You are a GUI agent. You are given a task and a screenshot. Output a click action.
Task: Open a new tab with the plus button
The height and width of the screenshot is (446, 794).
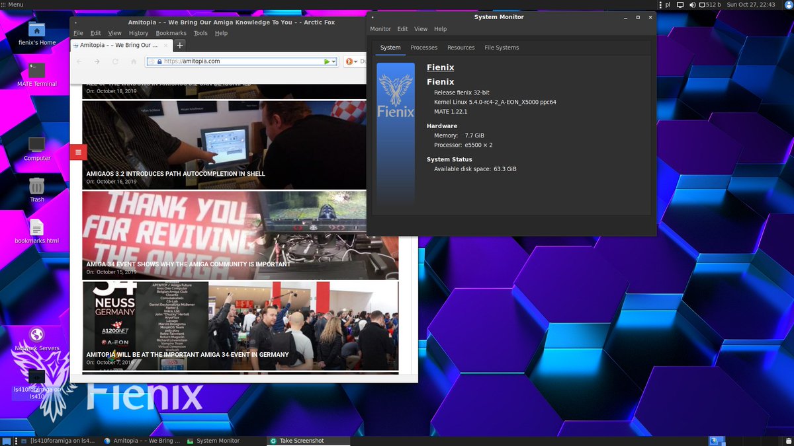click(x=179, y=46)
